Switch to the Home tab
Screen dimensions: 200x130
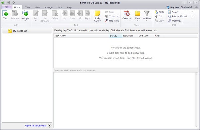pyautogui.click(x=17, y=7)
